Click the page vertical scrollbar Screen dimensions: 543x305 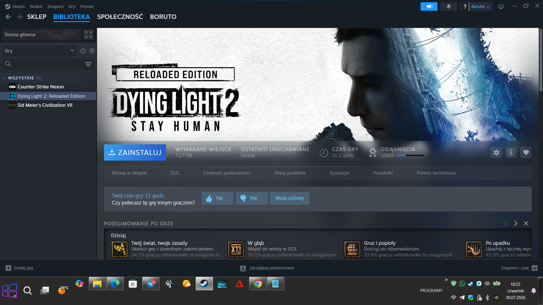541,60
